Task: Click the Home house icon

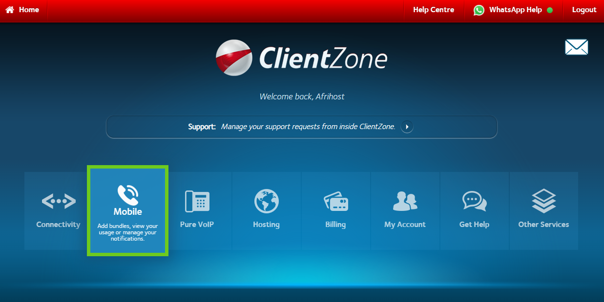Action: tap(10, 10)
